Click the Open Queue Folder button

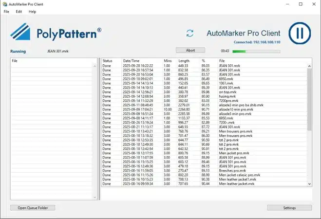[x=33, y=208]
